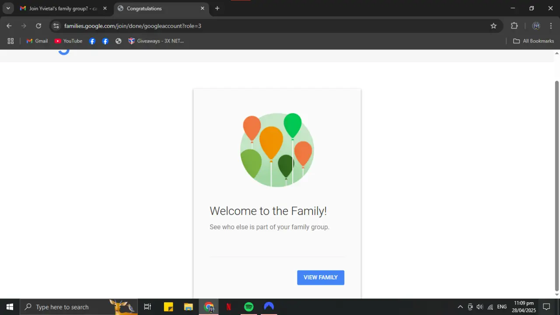
Task: Open Netflix from the taskbar
Action: point(229,307)
